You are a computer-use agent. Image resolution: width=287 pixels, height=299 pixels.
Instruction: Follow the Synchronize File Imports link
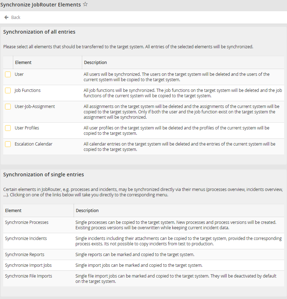29,276
